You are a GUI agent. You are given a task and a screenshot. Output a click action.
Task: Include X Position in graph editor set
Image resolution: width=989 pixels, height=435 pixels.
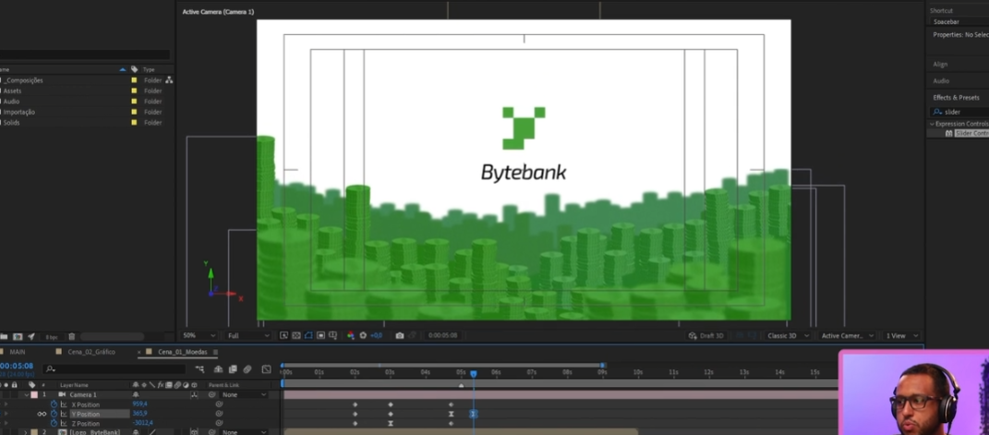tap(64, 405)
